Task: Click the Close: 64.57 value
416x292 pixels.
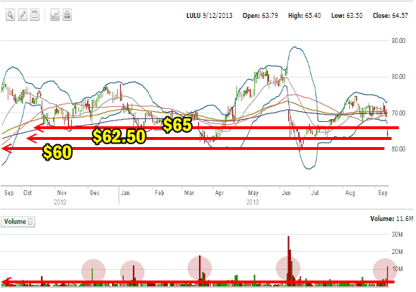Action: point(390,16)
